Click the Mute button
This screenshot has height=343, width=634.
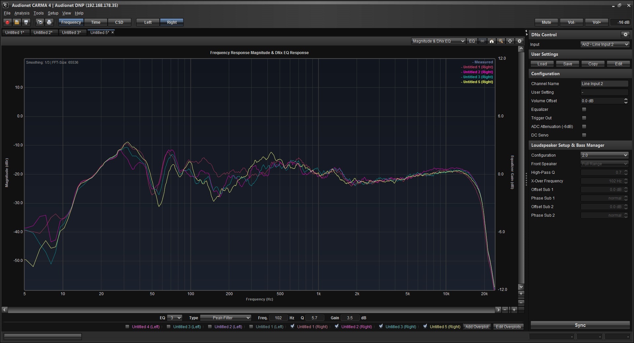(x=546, y=22)
